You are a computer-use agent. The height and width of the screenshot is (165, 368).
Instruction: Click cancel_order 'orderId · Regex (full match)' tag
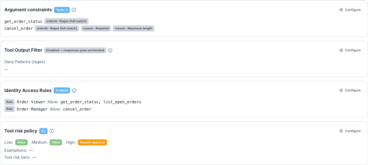point(57,28)
